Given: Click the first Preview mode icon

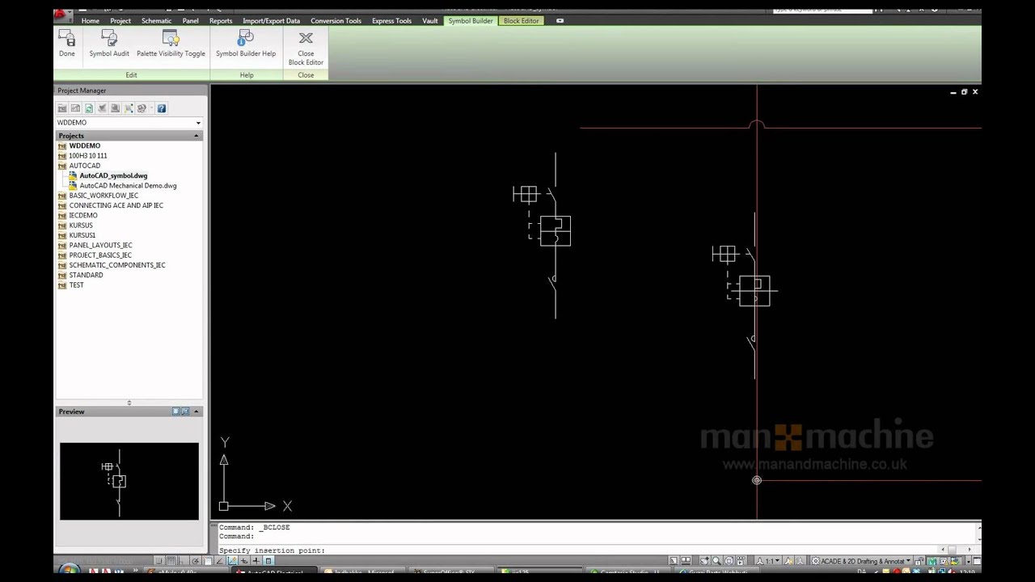Looking at the screenshot, I should (x=175, y=411).
